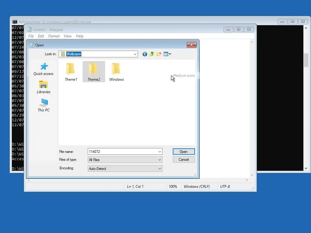Minimize the Notepad window

coord(228,29)
